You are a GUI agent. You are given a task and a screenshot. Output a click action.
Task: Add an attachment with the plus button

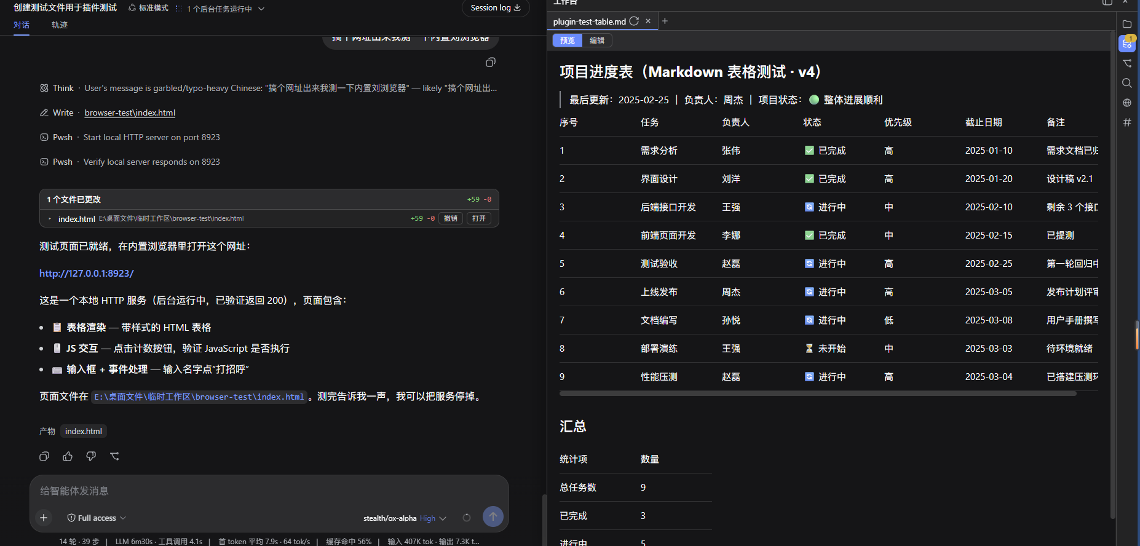tap(44, 518)
